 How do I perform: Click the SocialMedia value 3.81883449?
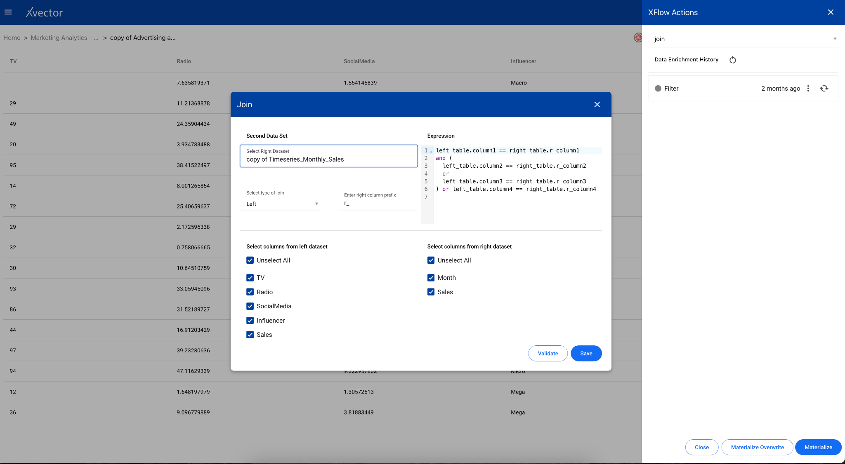click(x=359, y=412)
